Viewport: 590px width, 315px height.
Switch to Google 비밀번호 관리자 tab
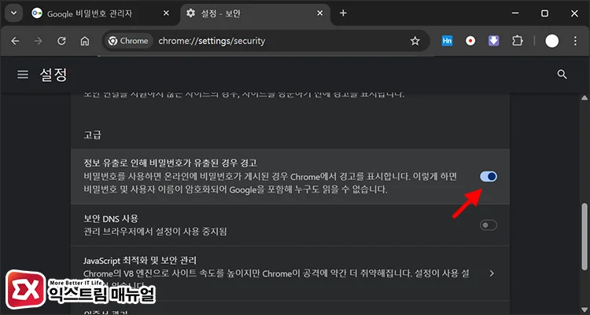[101, 13]
